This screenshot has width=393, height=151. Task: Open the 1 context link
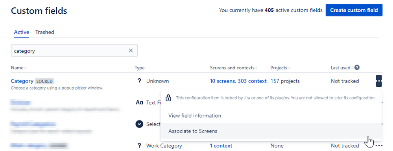pos(221,146)
